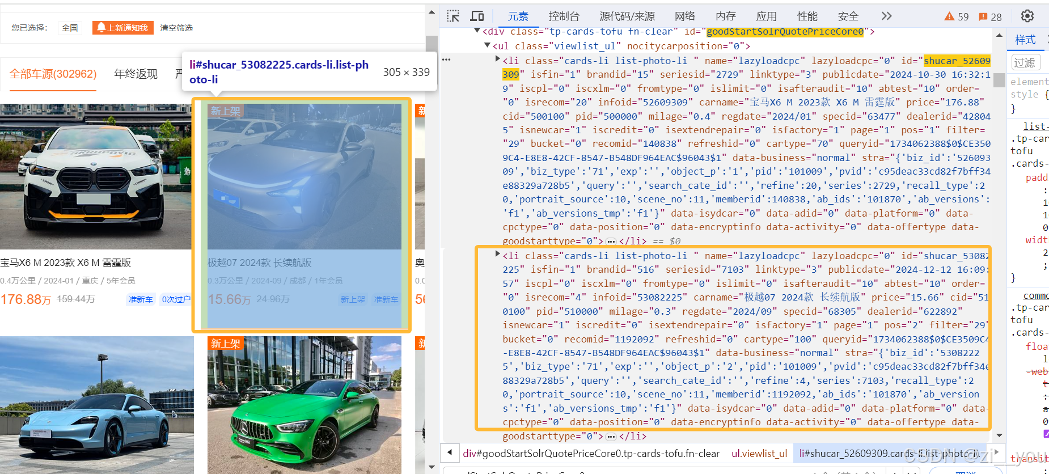
Task: Select the 年终返现 tab
Action: coord(136,74)
